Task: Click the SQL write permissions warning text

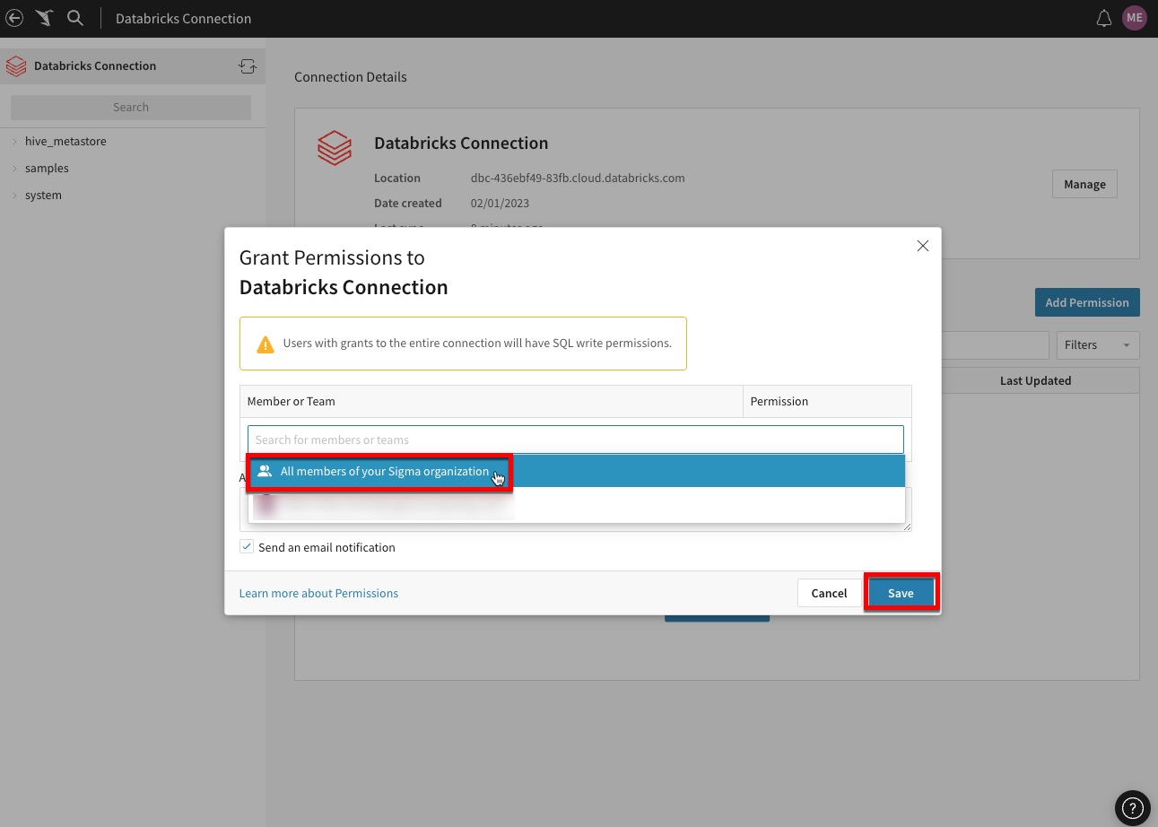Action: tap(477, 343)
